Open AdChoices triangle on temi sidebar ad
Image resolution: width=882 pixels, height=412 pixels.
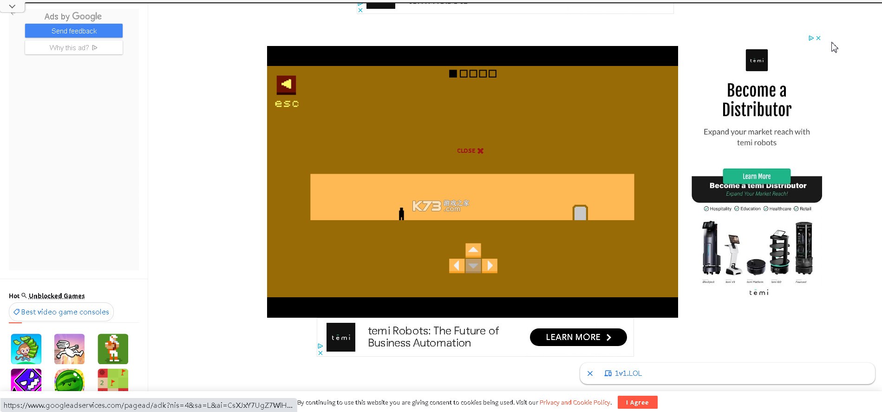pyautogui.click(x=811, y=38)
